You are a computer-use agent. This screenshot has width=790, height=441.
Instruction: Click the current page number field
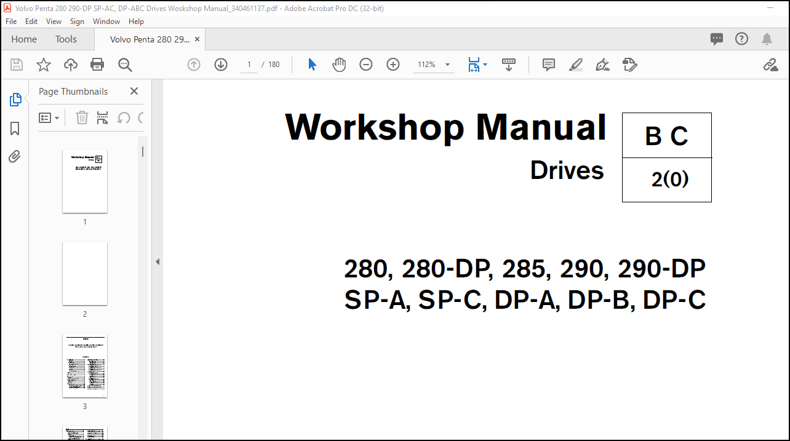coord(249,65)
